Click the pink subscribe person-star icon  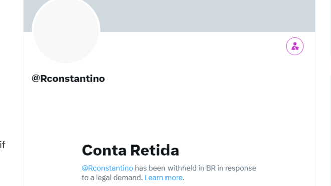[295, 46]
